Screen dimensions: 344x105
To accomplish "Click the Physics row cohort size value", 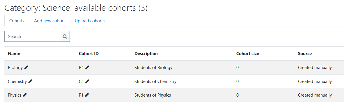I will pyautogui.click(x=237, y=95).
